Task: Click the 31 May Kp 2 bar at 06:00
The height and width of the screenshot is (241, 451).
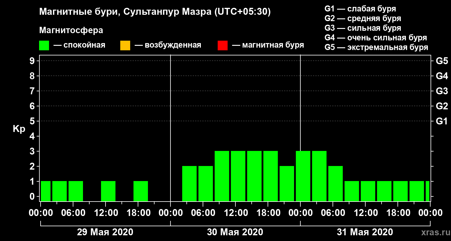Action: 336,183
